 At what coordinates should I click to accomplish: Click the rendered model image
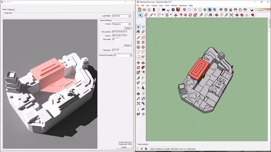pyautogui.click(x=50, y=84)
